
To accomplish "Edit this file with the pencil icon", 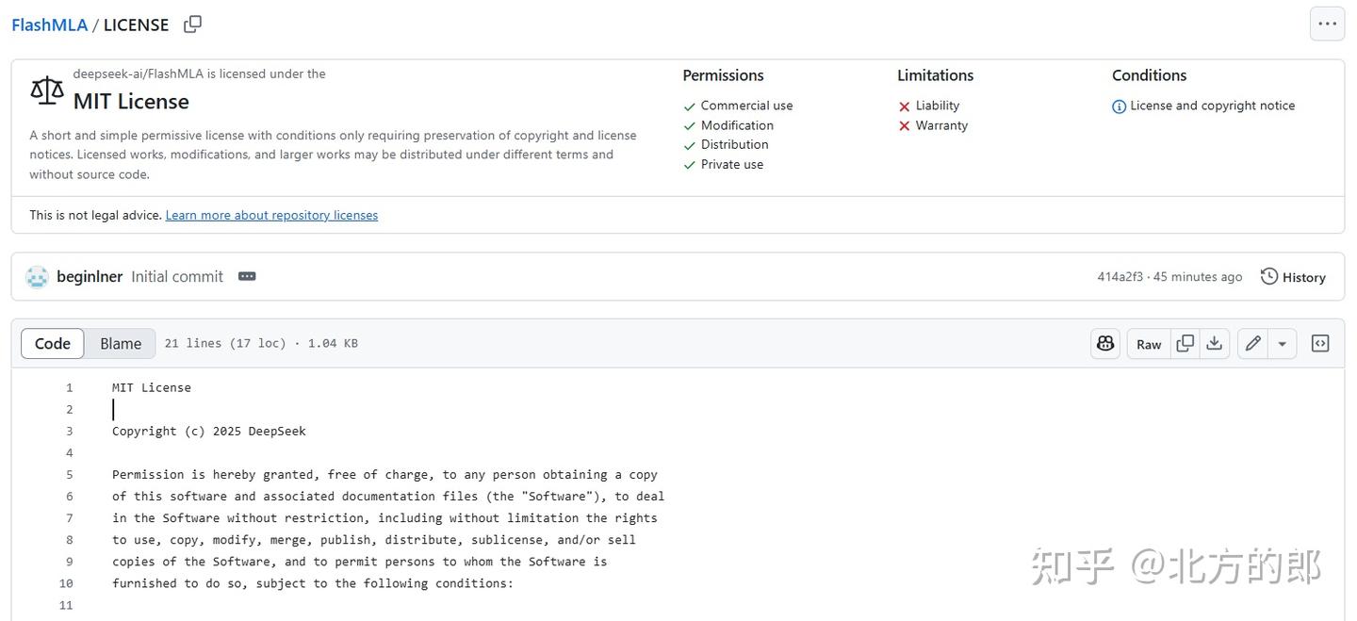I will coord(1252,344).
